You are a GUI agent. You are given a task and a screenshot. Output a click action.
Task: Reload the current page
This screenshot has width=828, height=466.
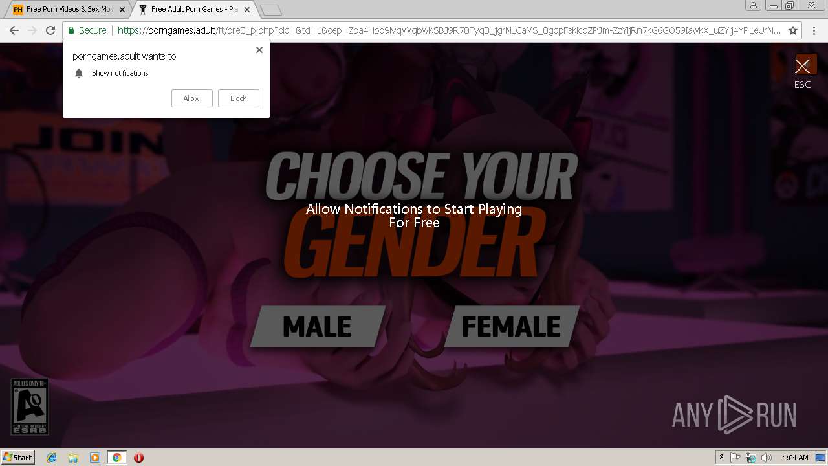pos(50,30)
